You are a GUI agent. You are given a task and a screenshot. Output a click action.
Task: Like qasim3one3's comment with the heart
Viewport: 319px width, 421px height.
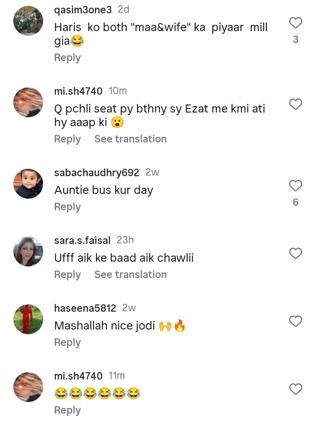295,23
